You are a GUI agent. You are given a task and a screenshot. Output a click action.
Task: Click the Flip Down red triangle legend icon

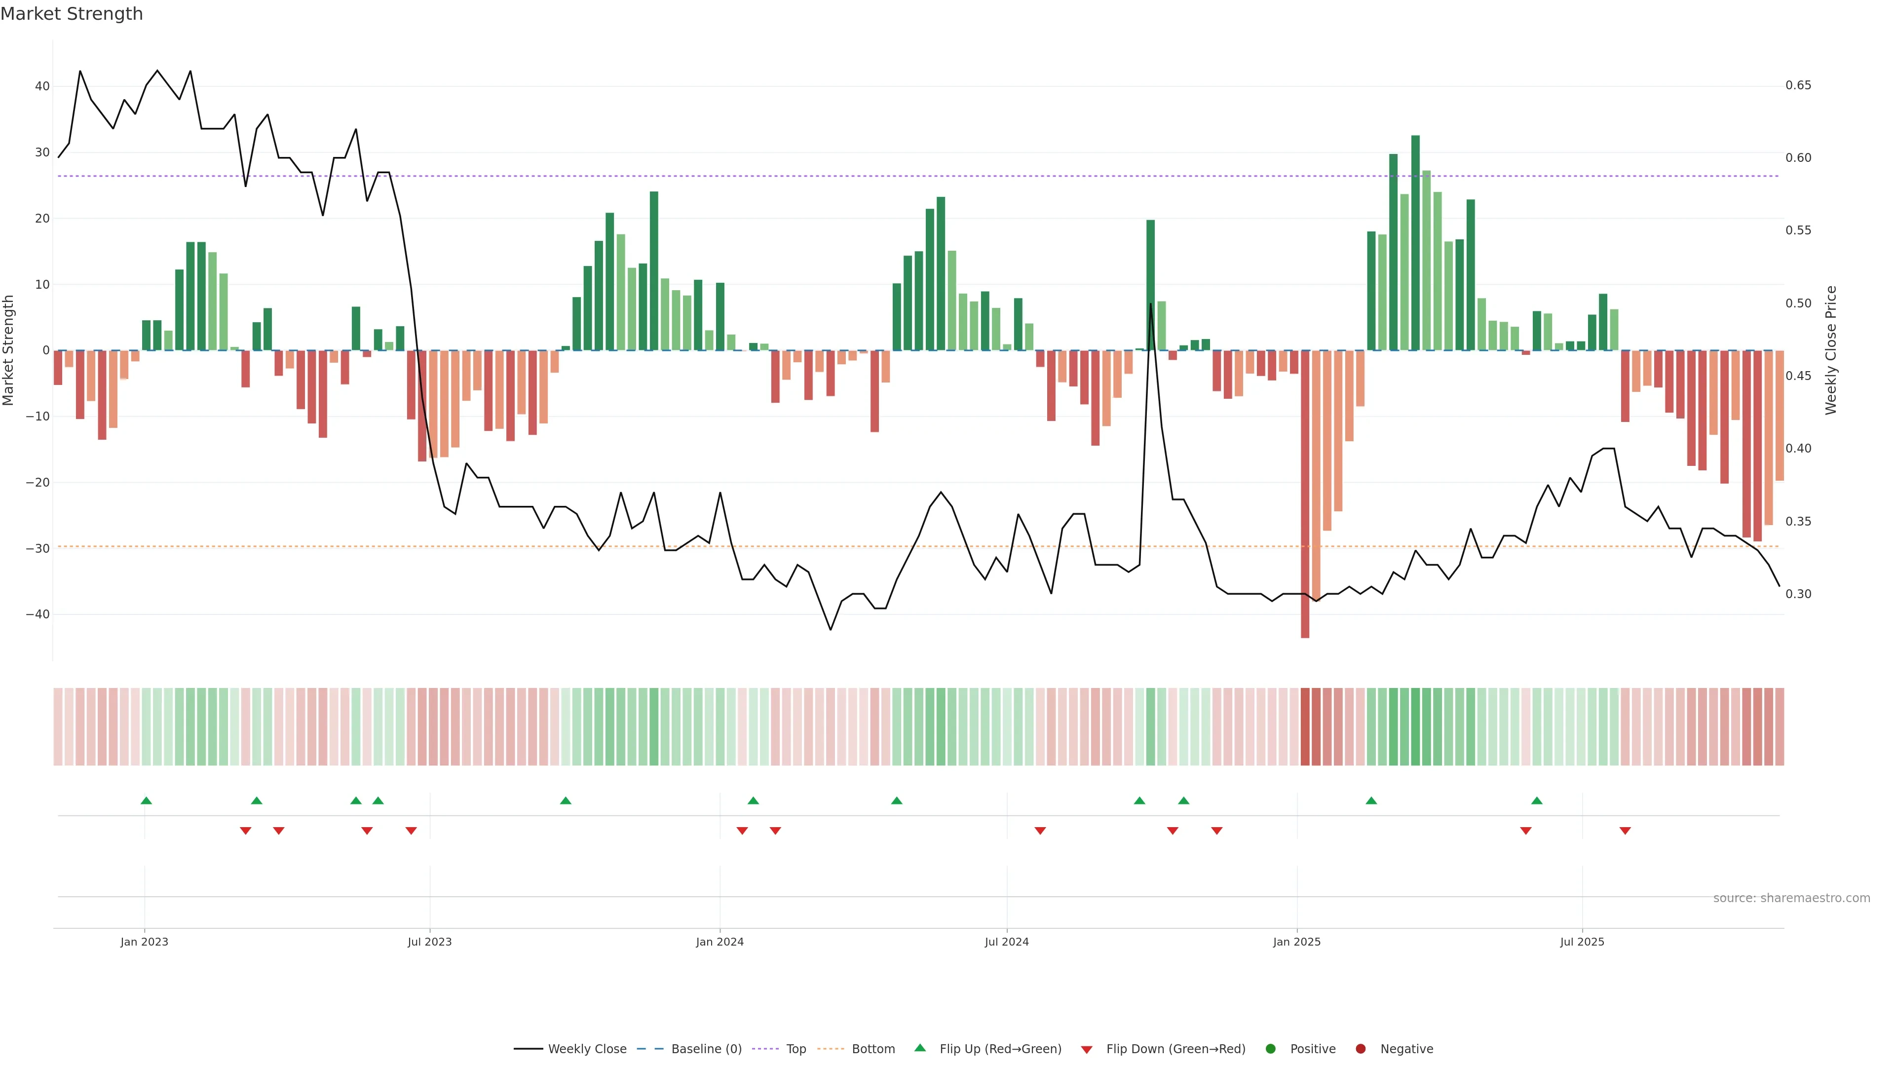pos(1087,1050)
